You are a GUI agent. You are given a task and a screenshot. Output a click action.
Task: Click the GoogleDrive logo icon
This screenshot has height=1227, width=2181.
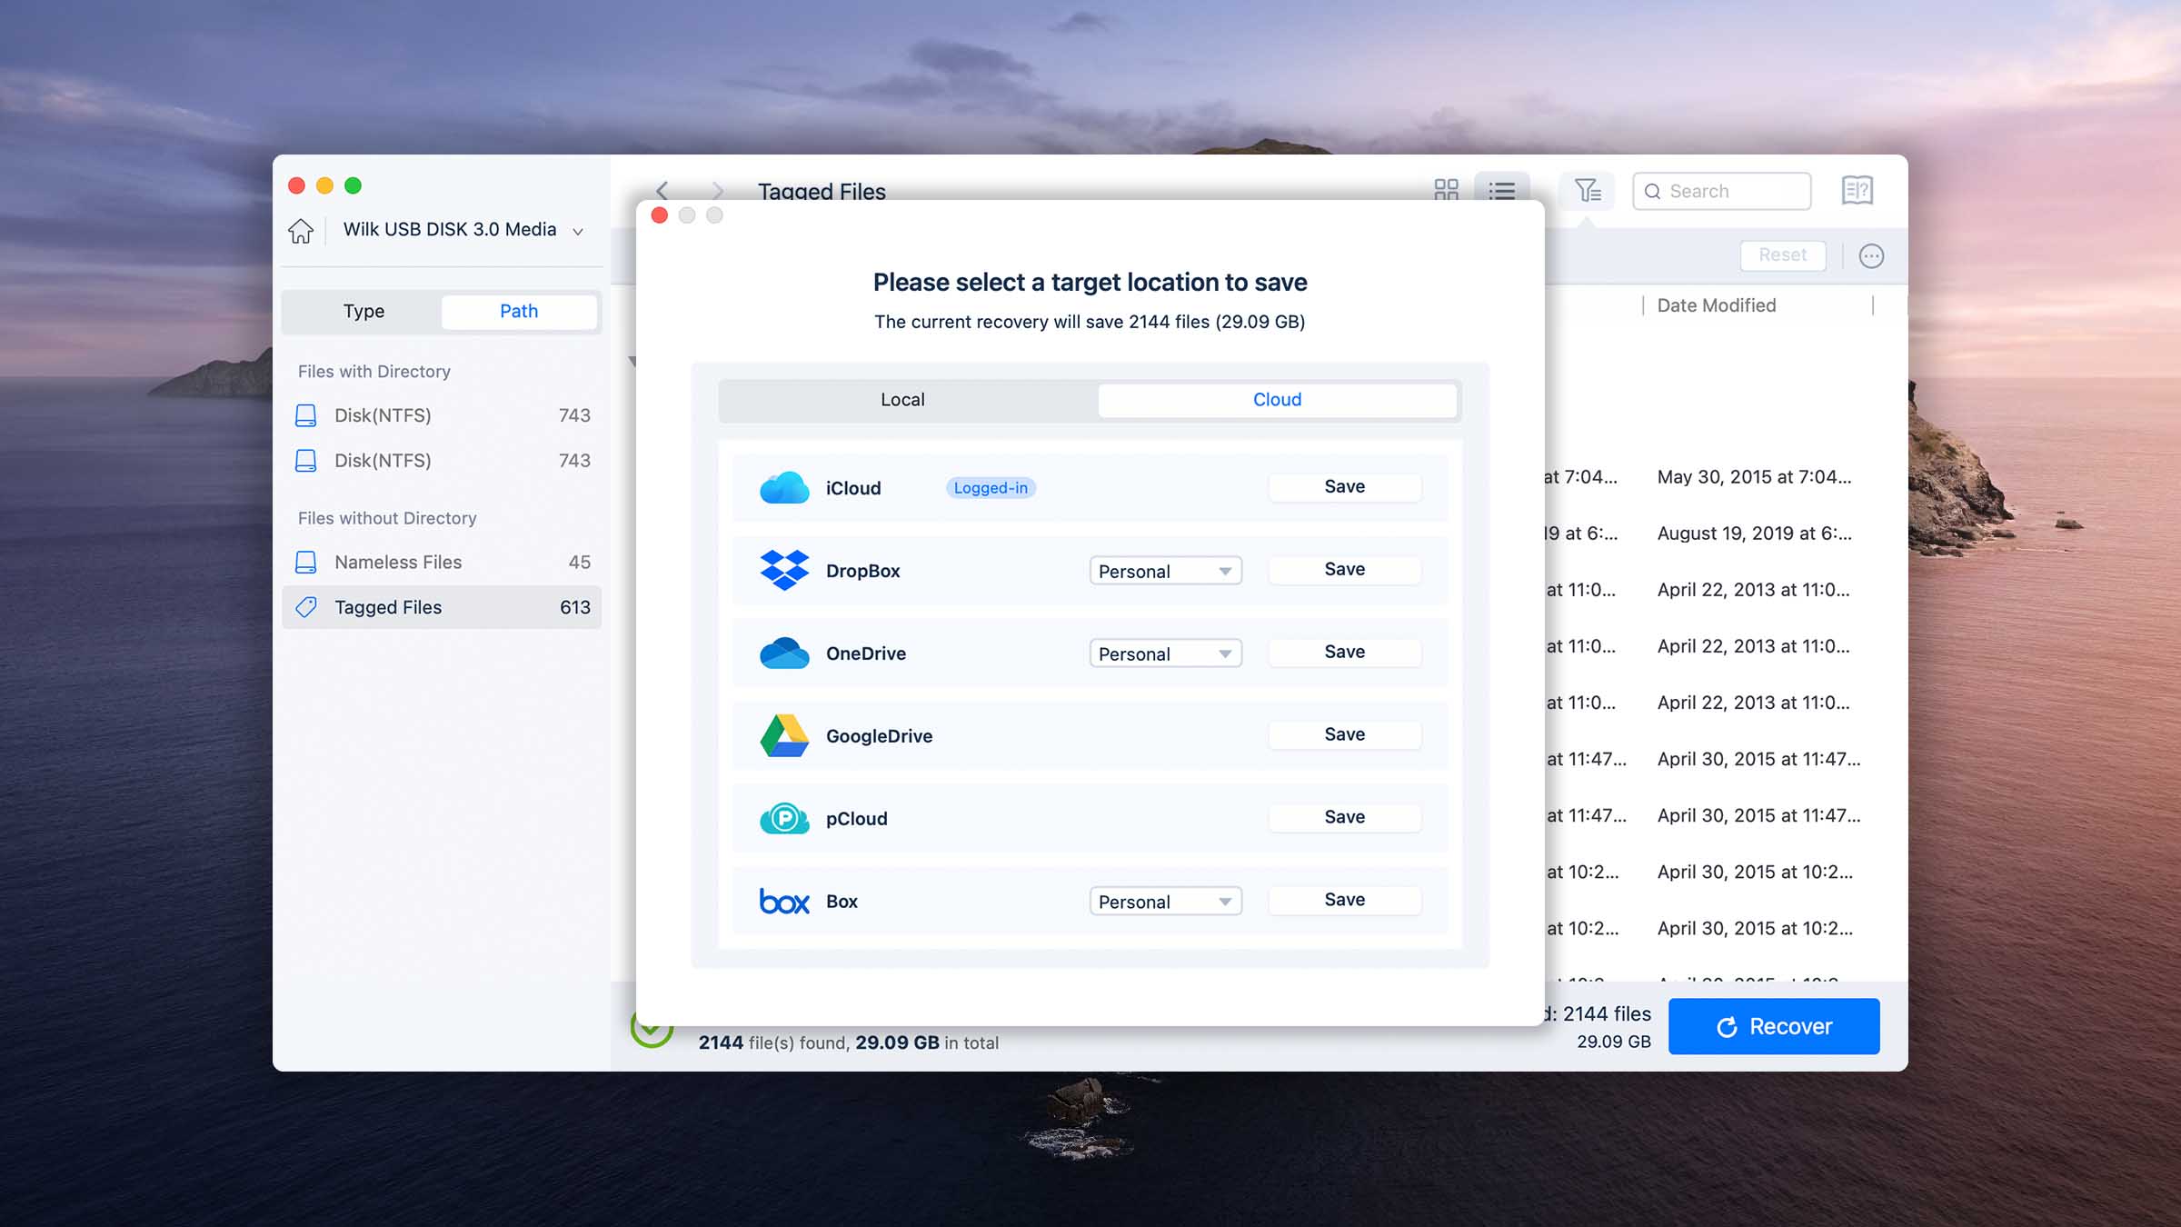point(784,736)
